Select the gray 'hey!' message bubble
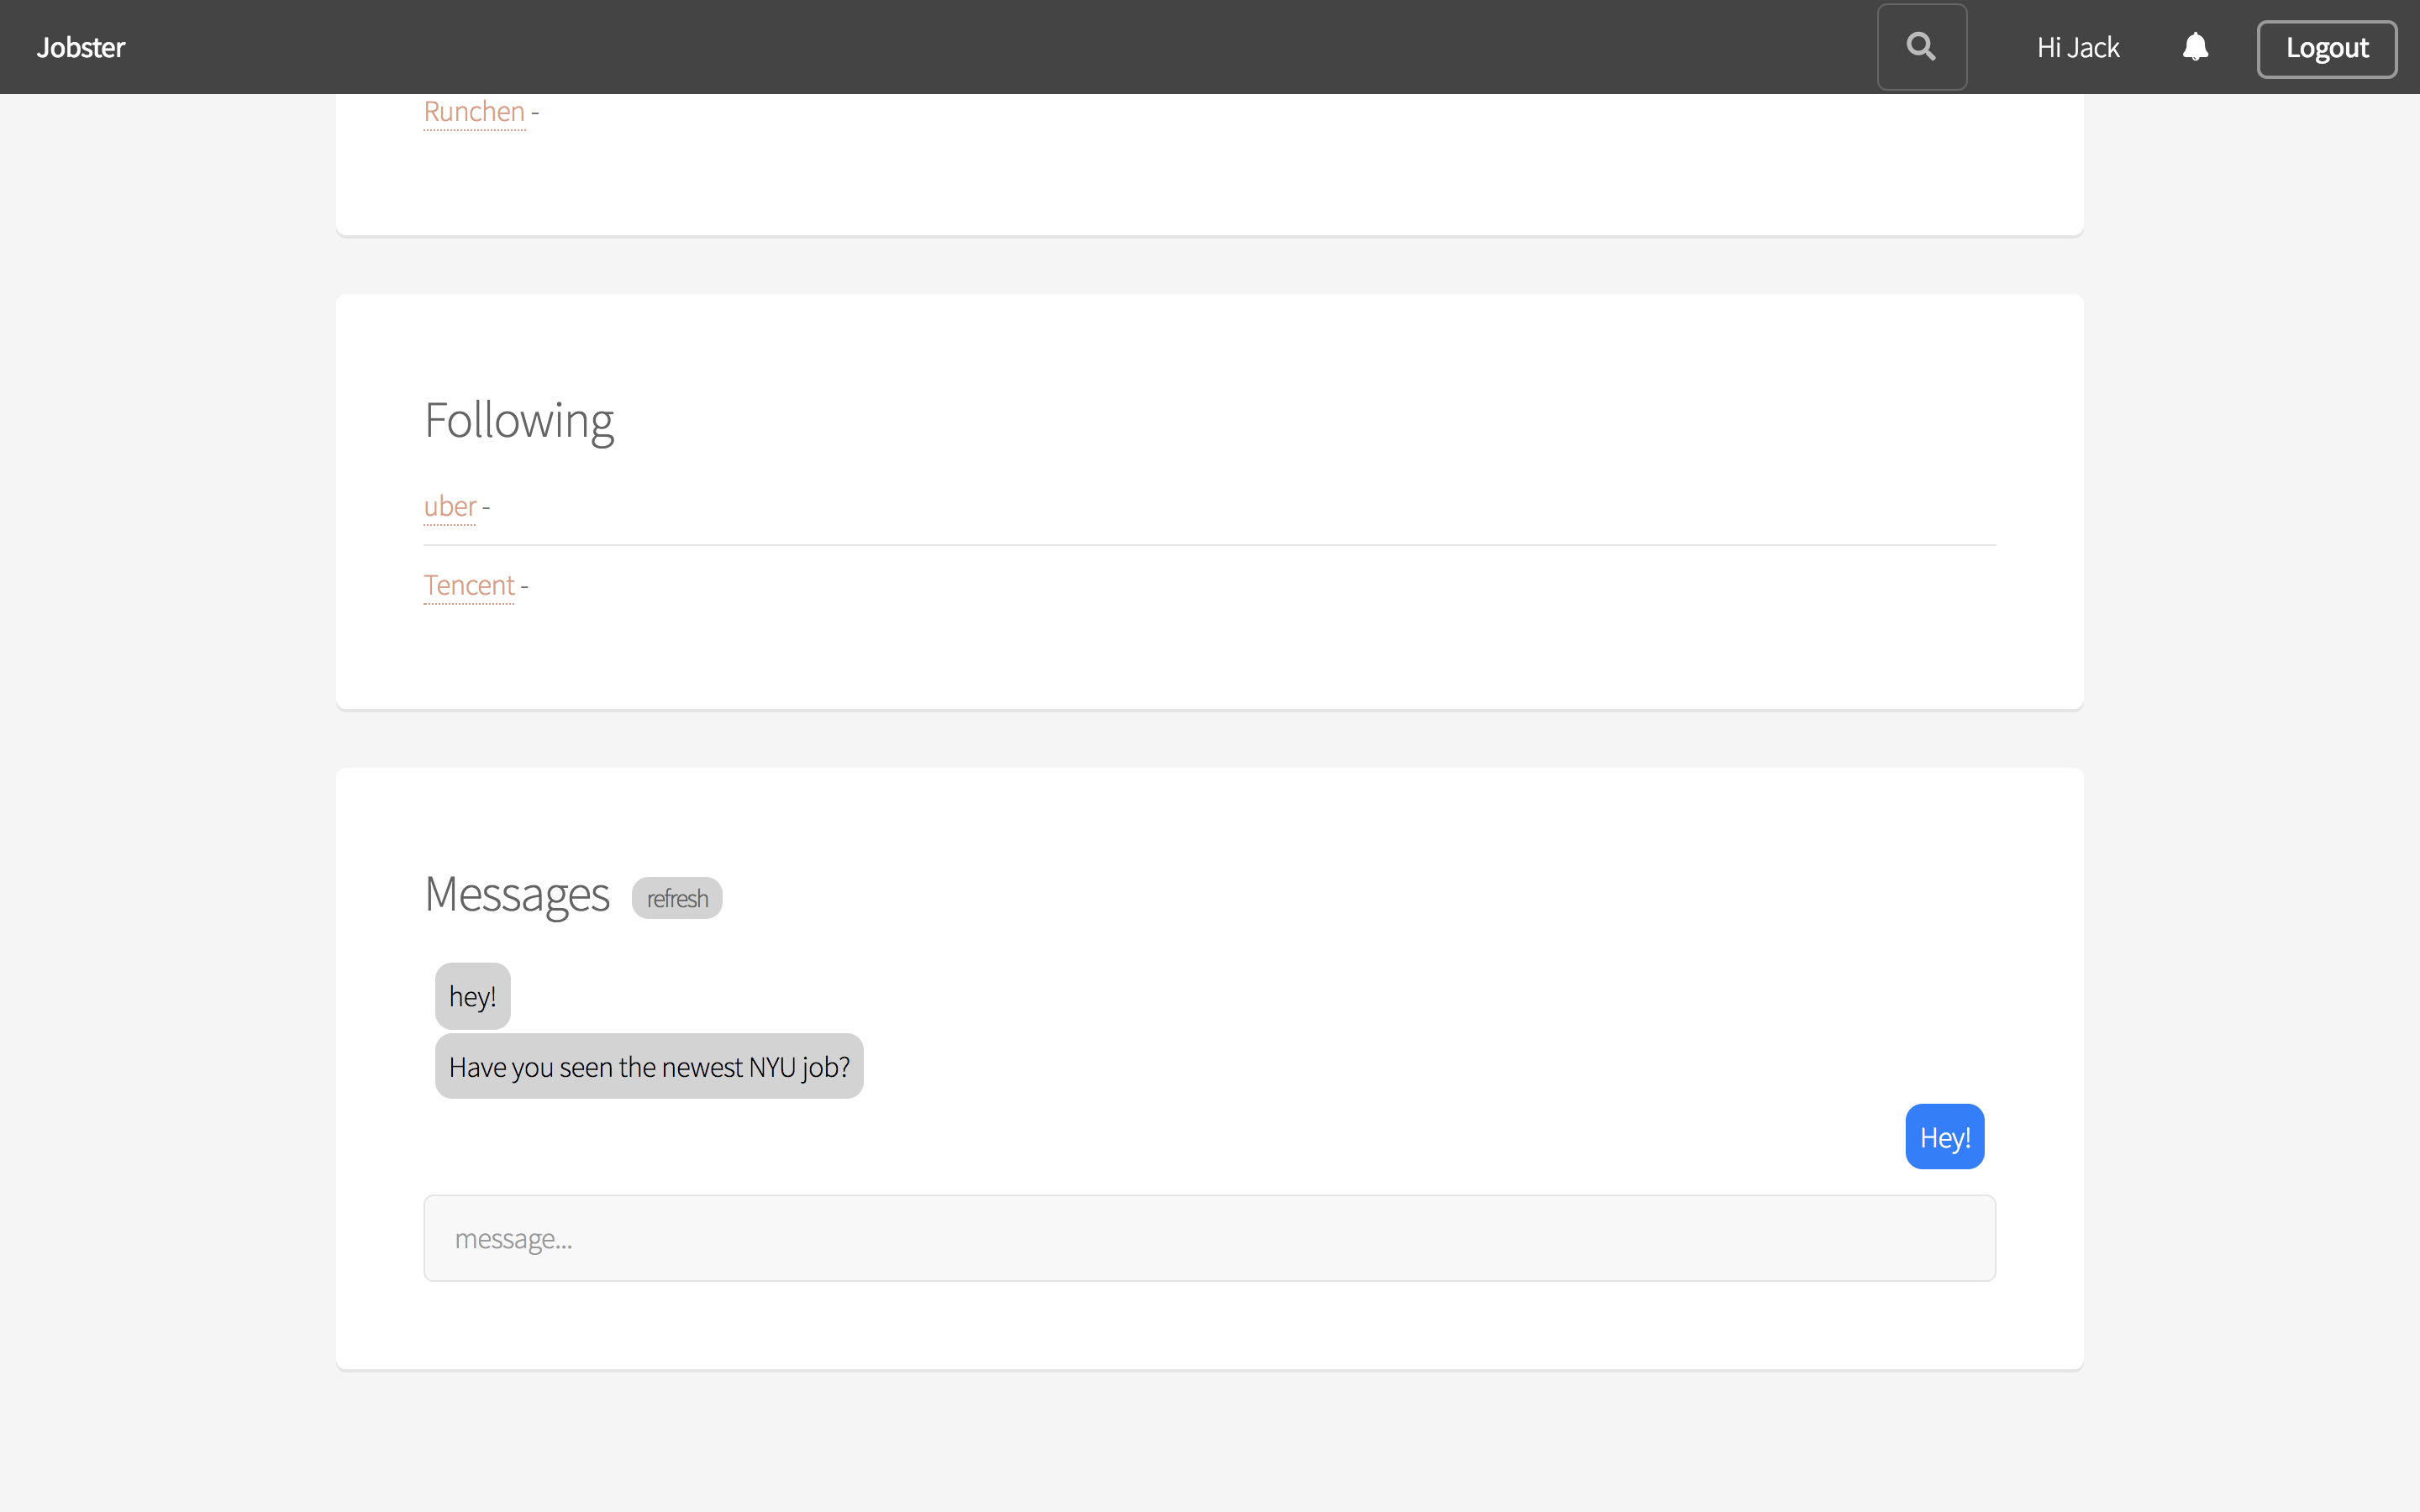 pyautogui.click(x=472, y=996)
